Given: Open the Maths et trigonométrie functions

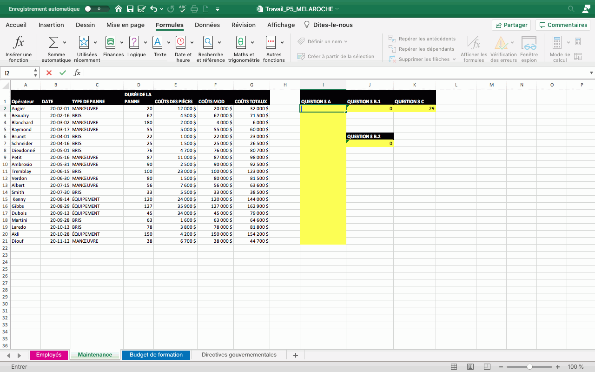Looking at the screenshot, I should pos(241,43).
